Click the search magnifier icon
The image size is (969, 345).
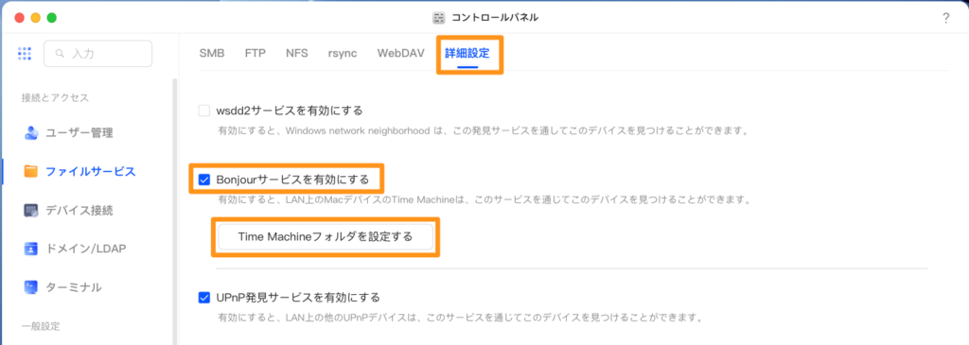point(60,54)
